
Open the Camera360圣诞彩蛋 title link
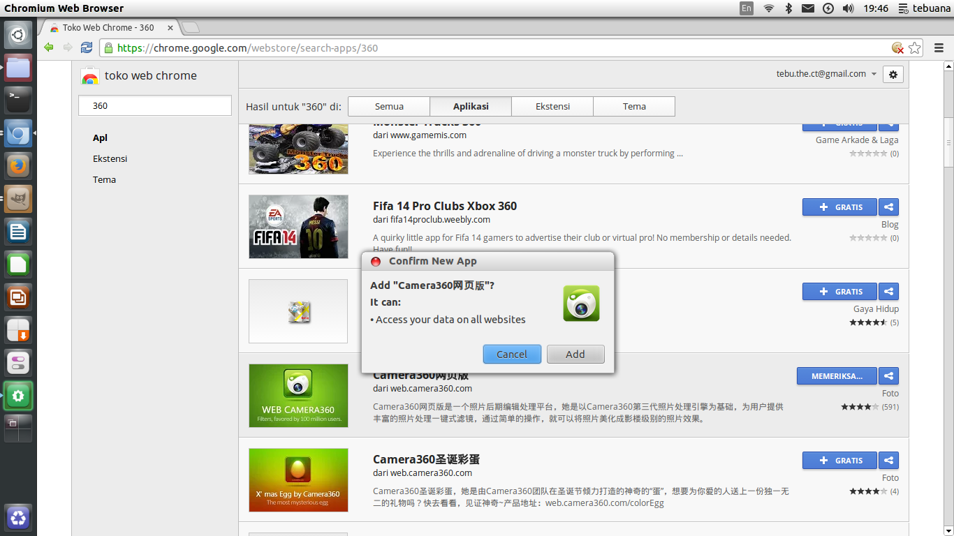click(x=426, y=460)
